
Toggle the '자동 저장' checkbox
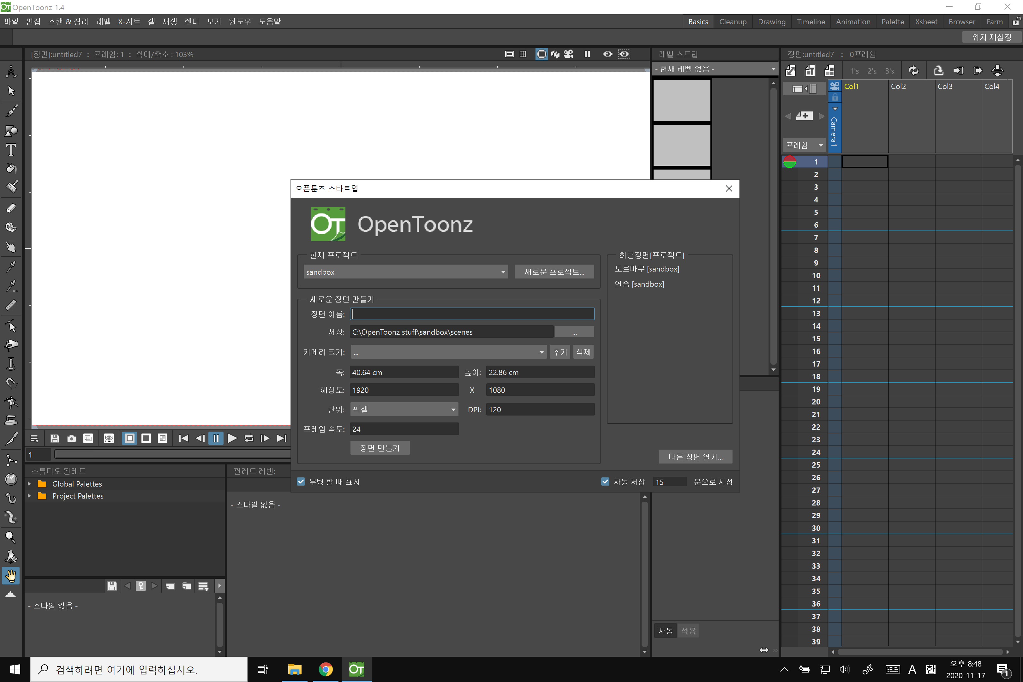pyautogui.click(x=605, y=482)
